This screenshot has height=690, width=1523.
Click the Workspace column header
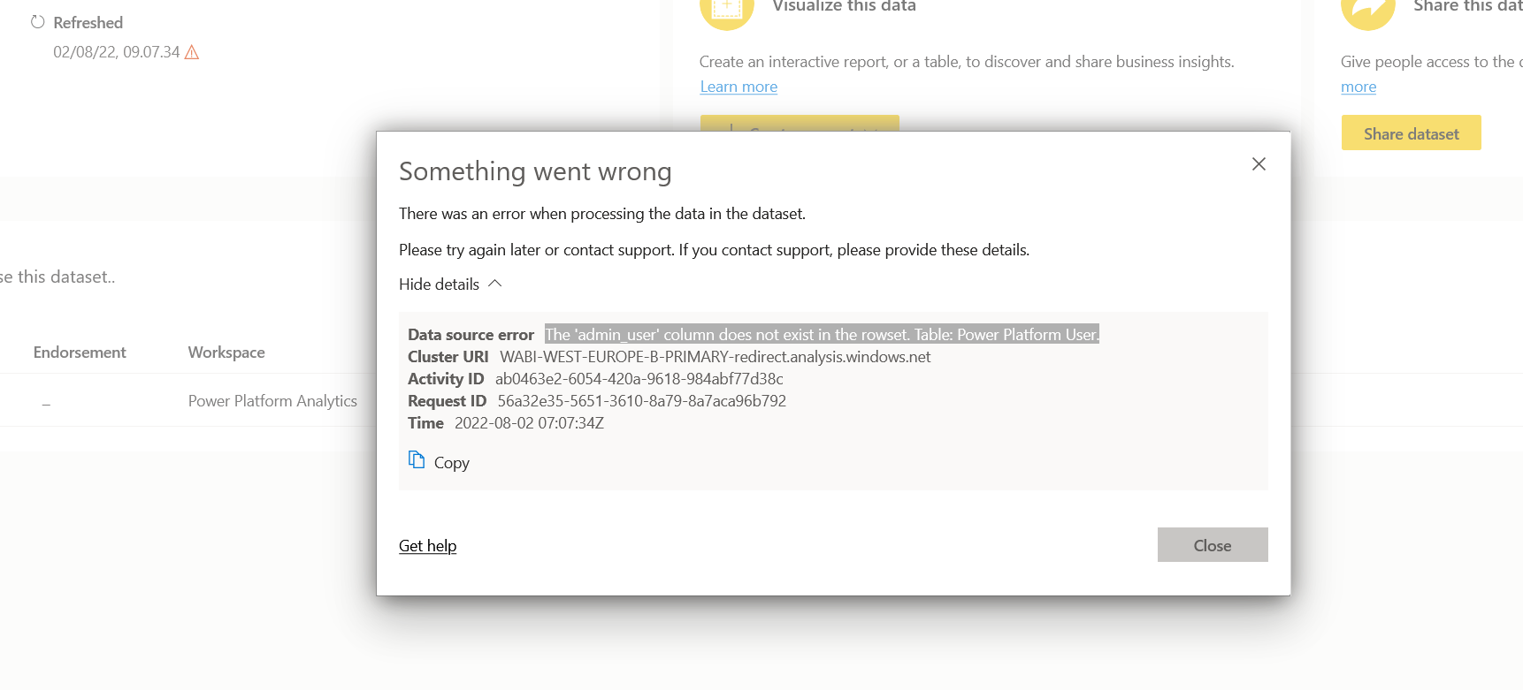click(226, 352)
